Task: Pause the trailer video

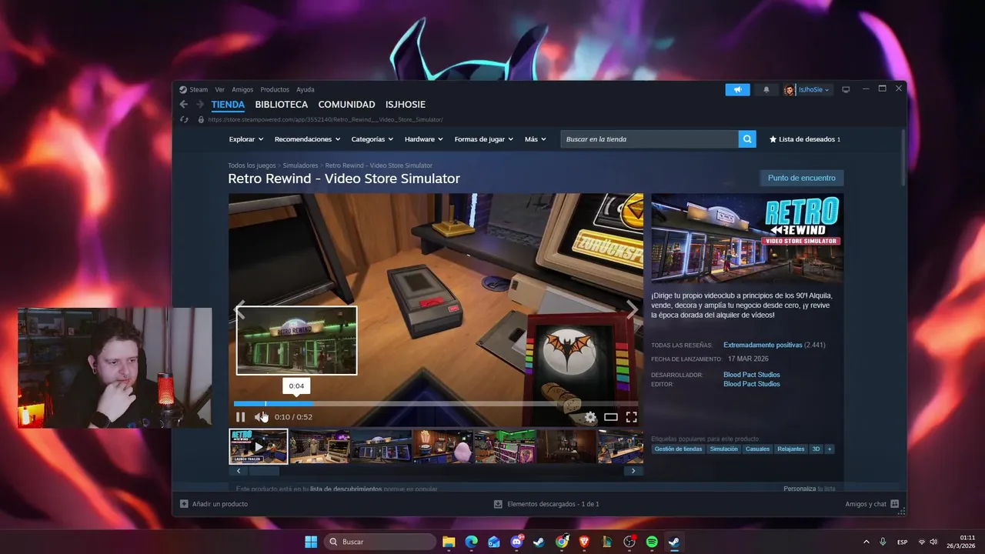Action: [240, 417]
